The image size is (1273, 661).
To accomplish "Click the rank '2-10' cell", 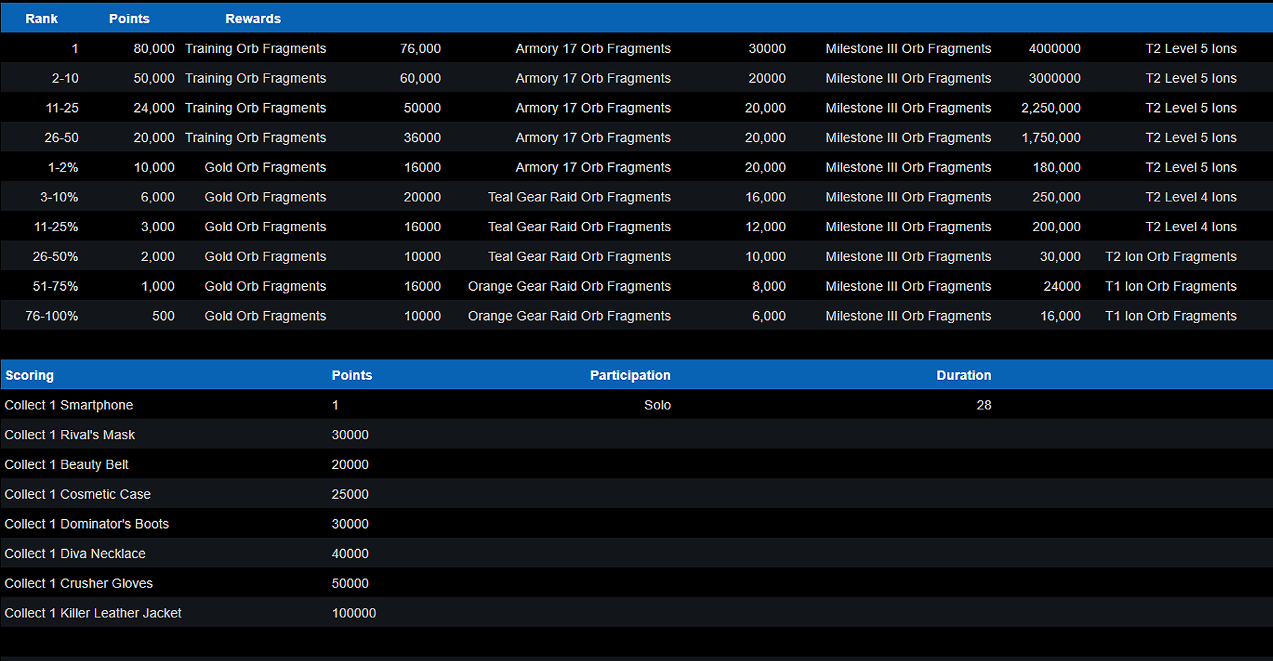I will 65,78.
